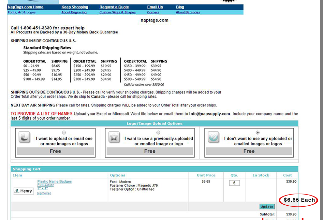This screenshot has height=220, width=323.
Task: Remove the name badge from cart
Action: (x=44, y=193)
